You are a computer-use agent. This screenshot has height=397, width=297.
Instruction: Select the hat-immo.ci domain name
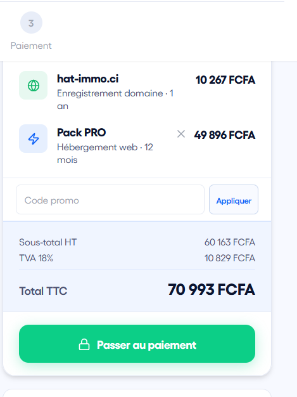88,79
